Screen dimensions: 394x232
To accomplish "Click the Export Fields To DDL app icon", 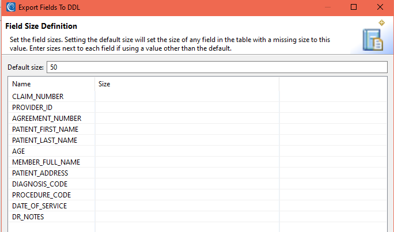I will [11, 7].
